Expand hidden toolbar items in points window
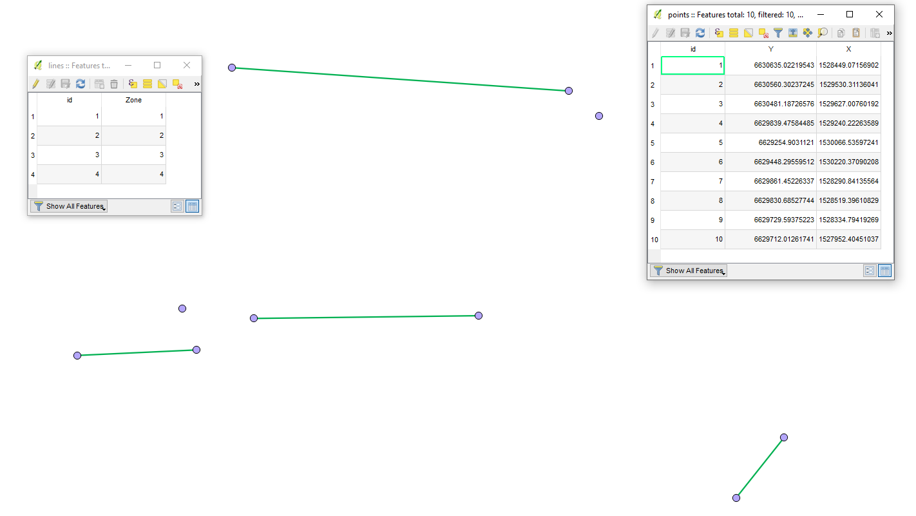The image size is (916, 516). pos(890,33)
